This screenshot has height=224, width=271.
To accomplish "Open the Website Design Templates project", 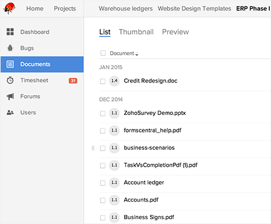I will [195, 8].
